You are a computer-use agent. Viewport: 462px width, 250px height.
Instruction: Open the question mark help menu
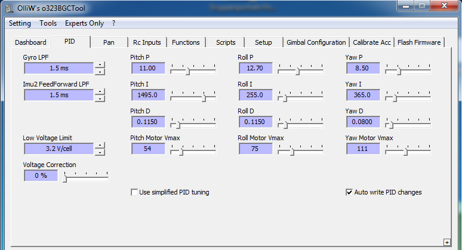114,23
